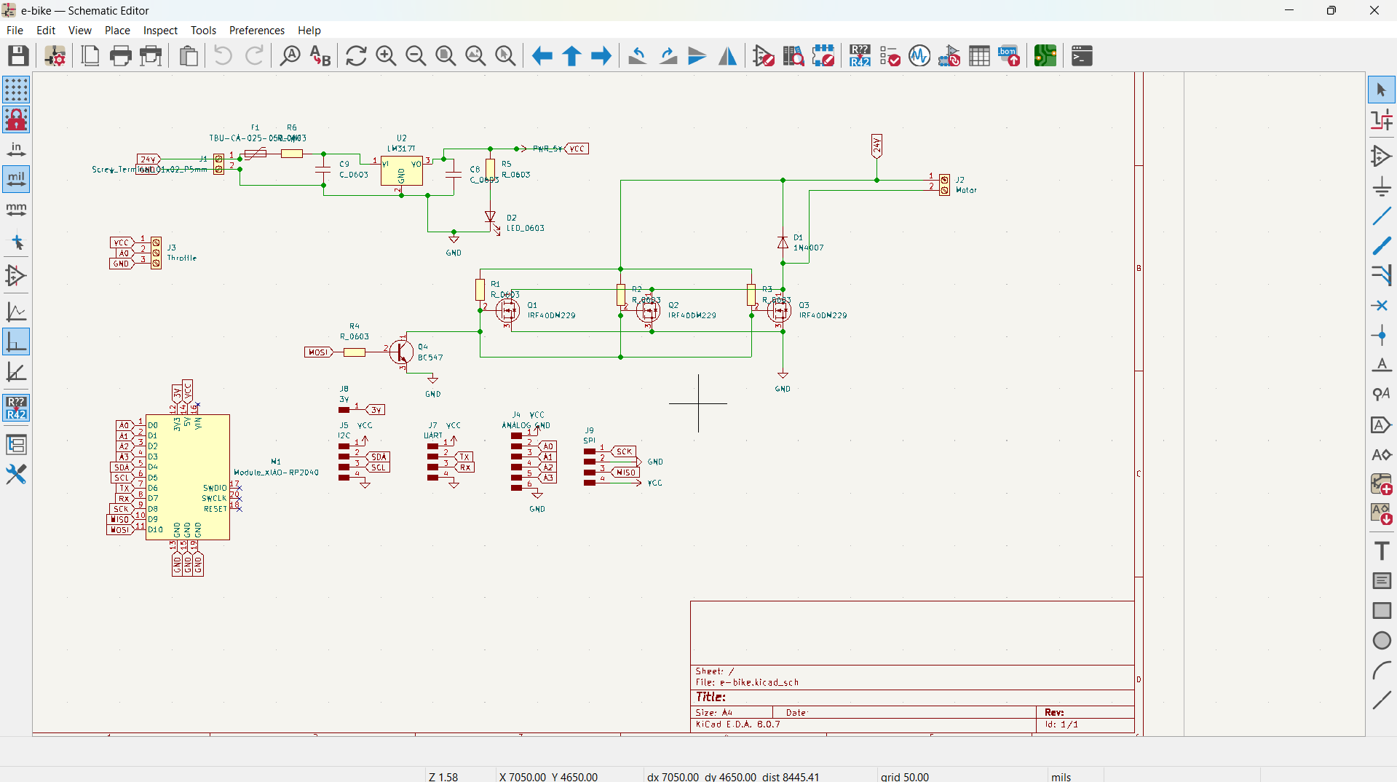The width and height of the screenshot is (1397, 782).
Task: Select the Add text tool
Action: (x=1381, y=550)
